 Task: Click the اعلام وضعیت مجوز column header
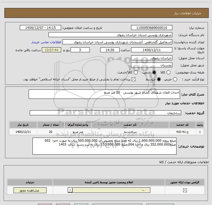tap(109, 182)
